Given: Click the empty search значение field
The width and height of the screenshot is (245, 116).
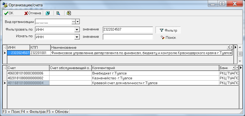Looking at the screenshot, I should 127,37.
